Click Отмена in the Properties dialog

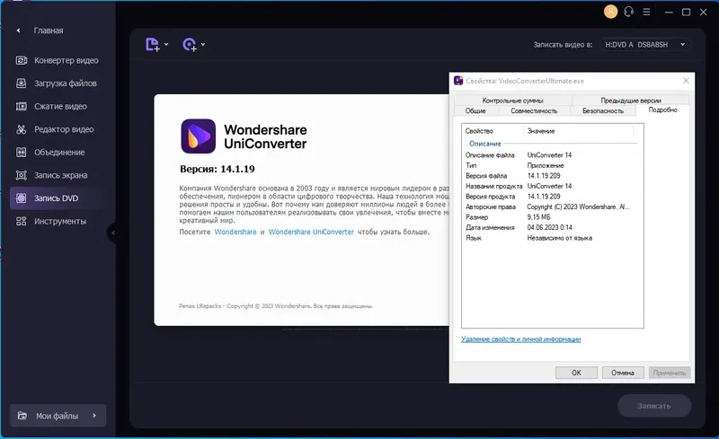click(623, 373)
